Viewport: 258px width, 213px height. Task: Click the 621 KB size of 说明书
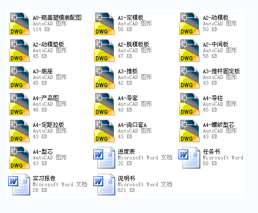click(126, 190)
